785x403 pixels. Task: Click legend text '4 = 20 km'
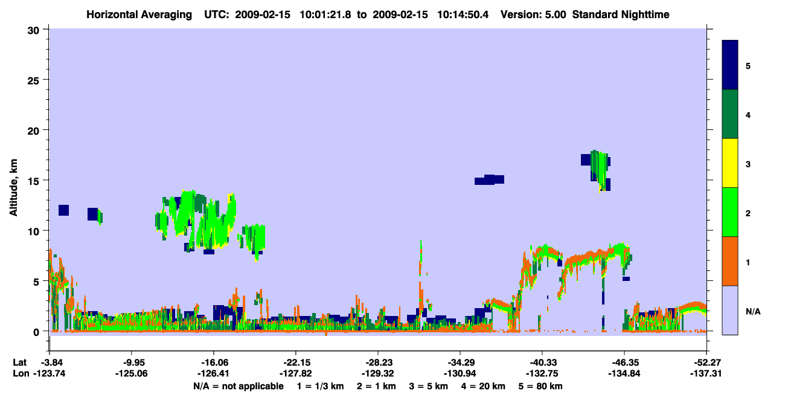click(483, 386)
